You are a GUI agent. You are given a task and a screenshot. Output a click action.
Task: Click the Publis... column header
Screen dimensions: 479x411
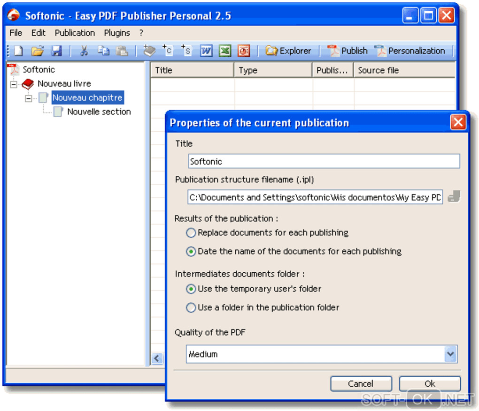click(332, 70)
